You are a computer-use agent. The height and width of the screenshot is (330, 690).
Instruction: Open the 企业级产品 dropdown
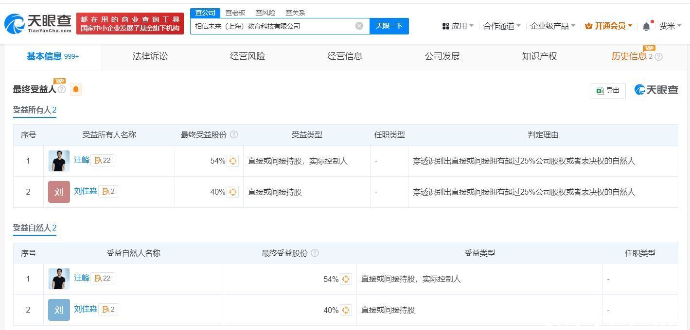coord(552,26)
